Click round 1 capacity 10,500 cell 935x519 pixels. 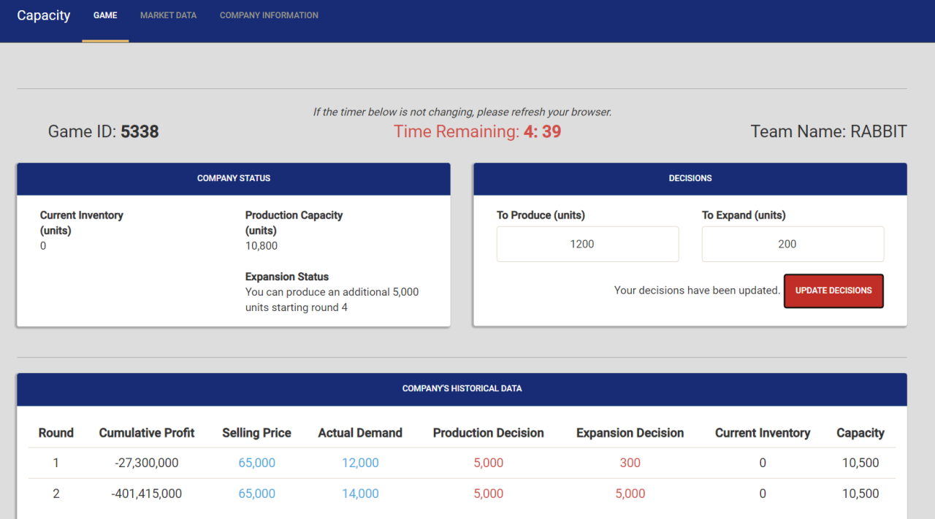click(860, 463)
